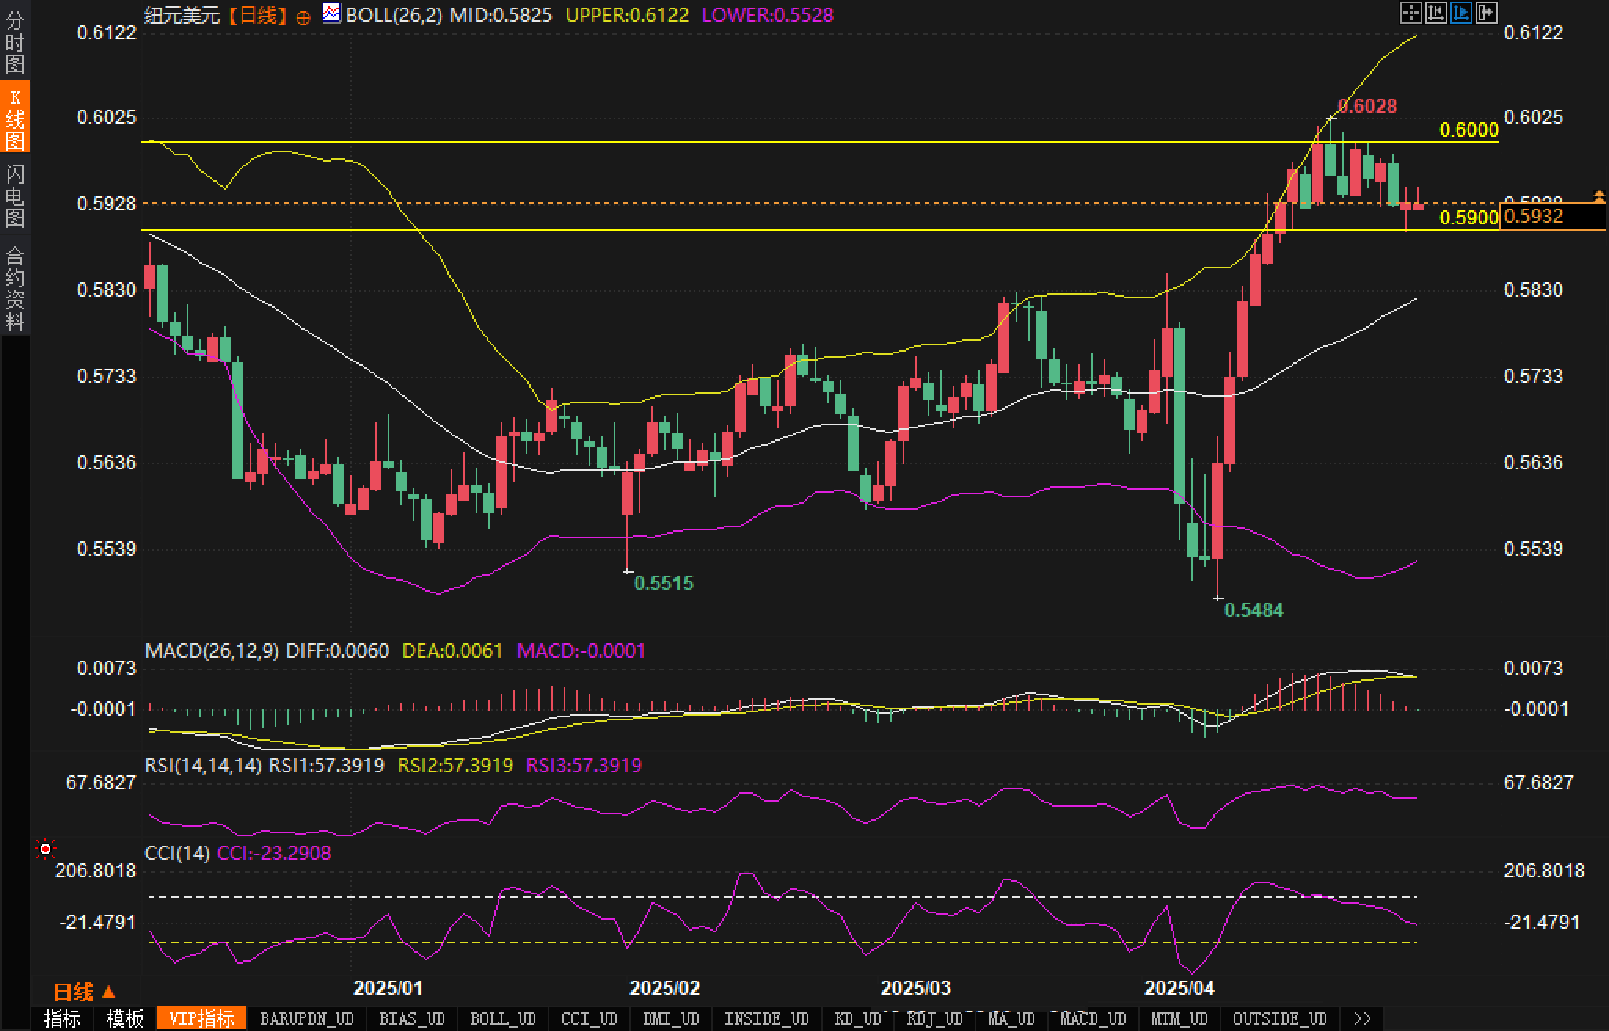Apply the DMI_UD indicator

670,1018
